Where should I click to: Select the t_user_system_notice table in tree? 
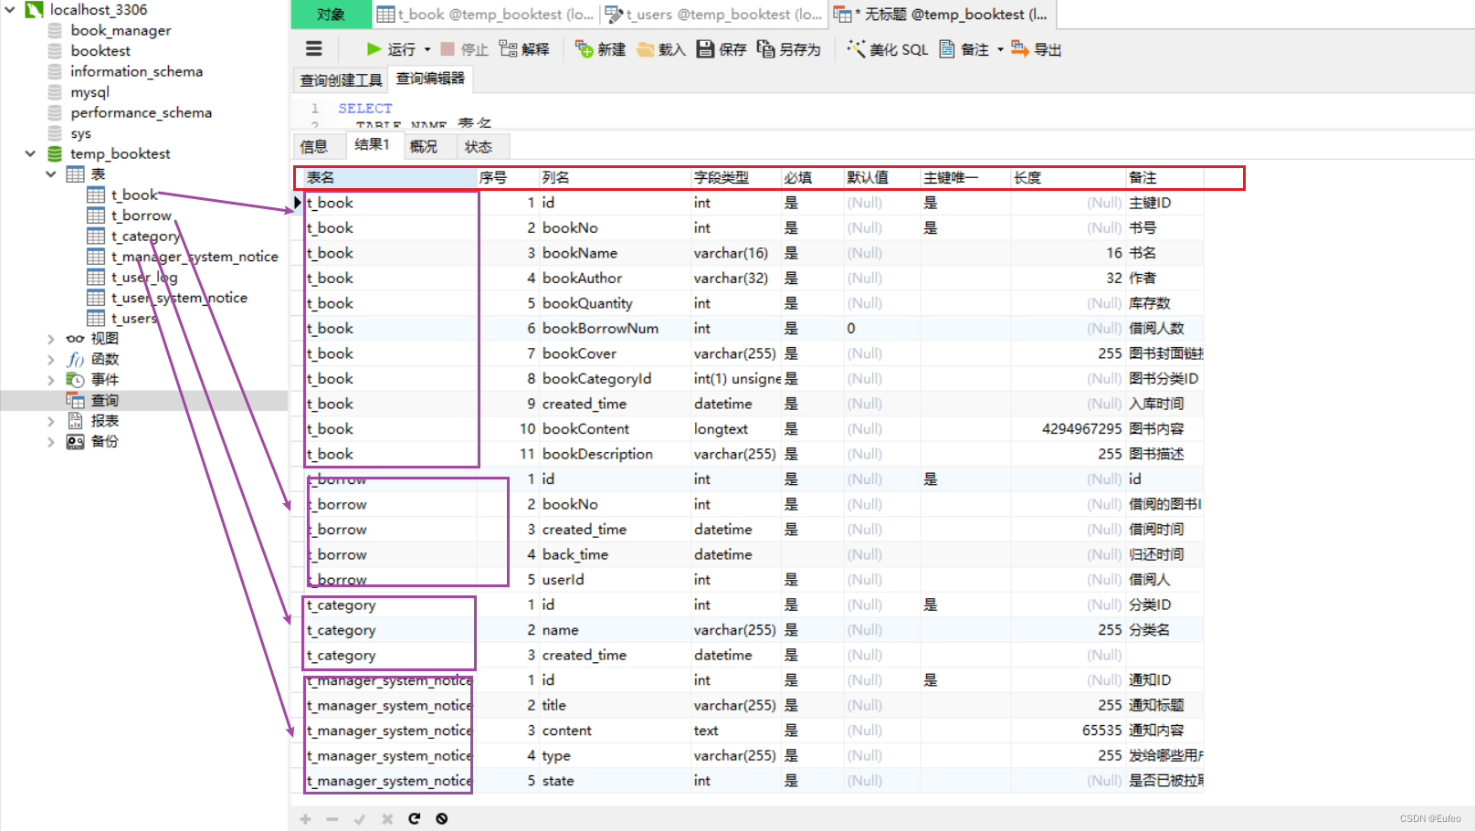click(x=179, y=298)
